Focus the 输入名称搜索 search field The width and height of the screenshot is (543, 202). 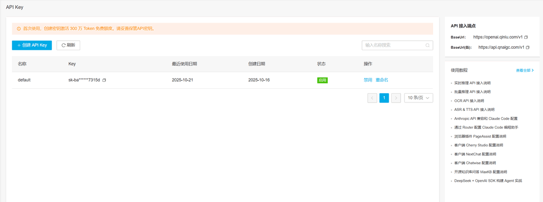(393, 45)
